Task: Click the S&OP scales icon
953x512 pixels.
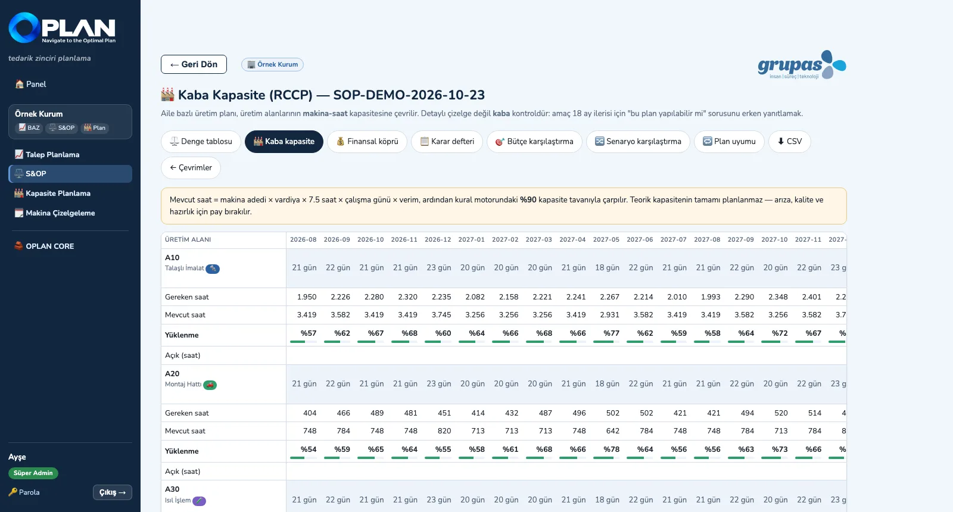Action: [19, 174]
